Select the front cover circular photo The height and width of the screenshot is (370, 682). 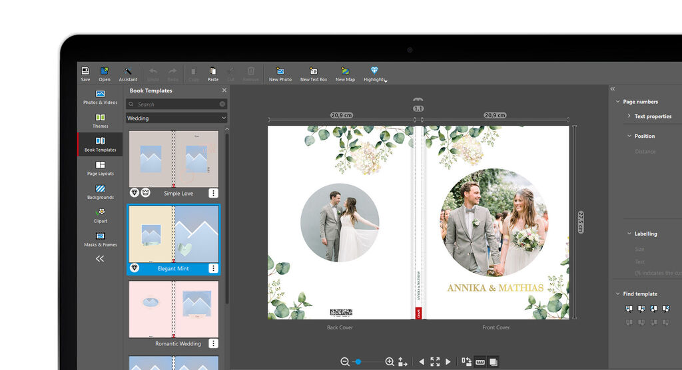494,223
